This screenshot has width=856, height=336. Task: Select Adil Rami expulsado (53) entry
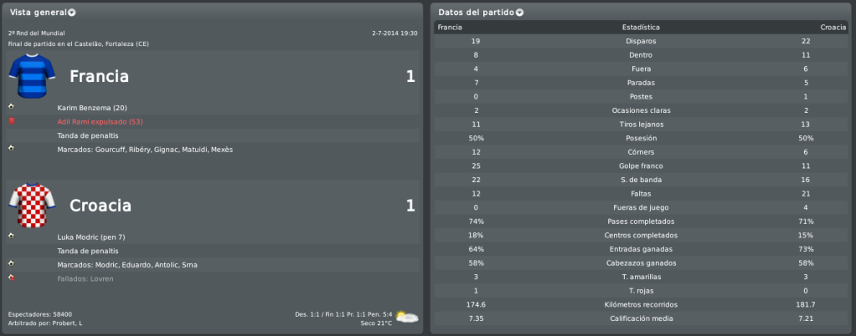(x=100, y=121)
